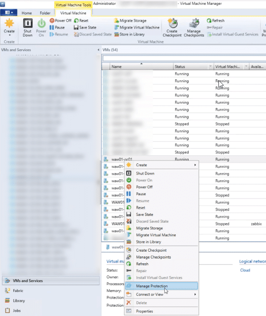Click Migrate Storage in the ribbon
The height and width of the screenshot is (316, 266).
pos(130,21)
